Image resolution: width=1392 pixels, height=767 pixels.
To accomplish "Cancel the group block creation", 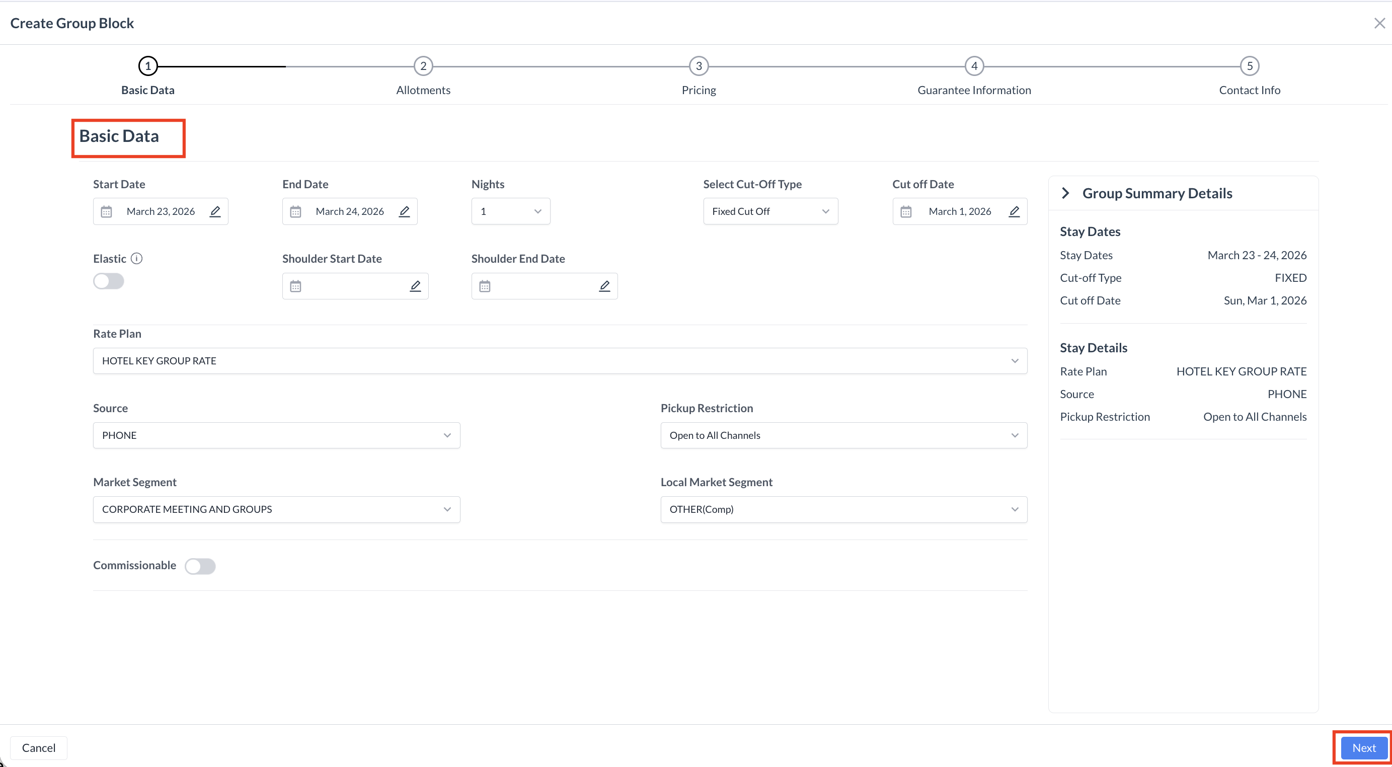I will click(x=38, y=747).
